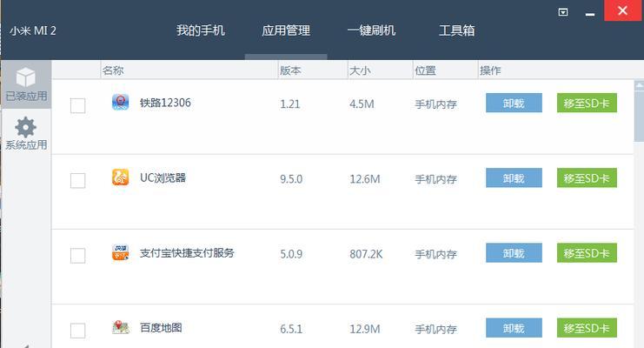Click the vertical scrollbar thumb

639,116
